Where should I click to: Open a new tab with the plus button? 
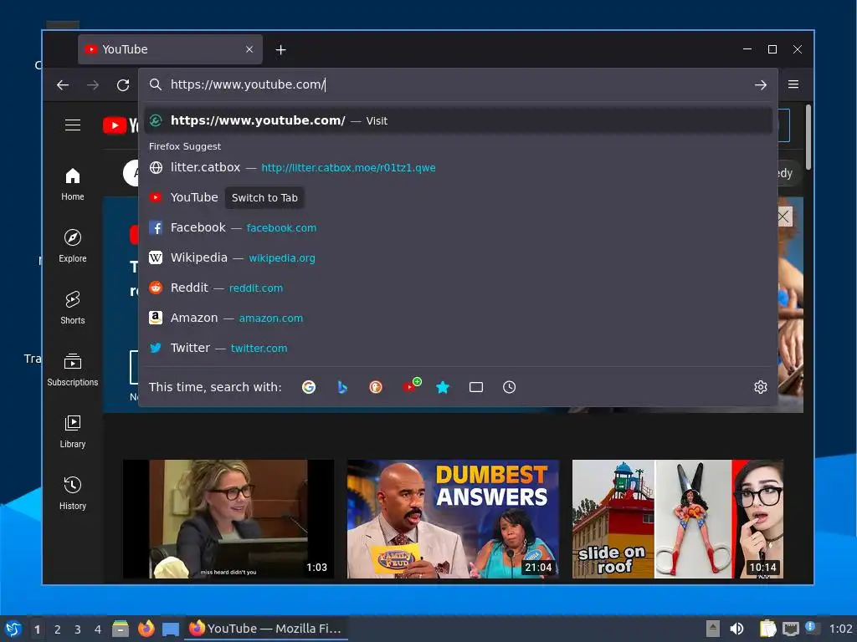(281, 49)
